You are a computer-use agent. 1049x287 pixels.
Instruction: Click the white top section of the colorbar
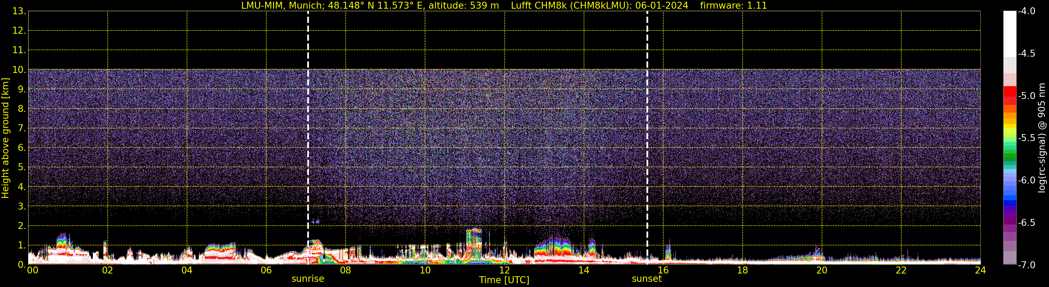pyautogui.click(x=1010, y=34)
